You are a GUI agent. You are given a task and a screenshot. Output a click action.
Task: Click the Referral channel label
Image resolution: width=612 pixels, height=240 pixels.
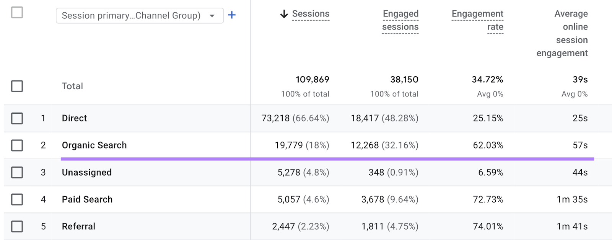[78, 227]
